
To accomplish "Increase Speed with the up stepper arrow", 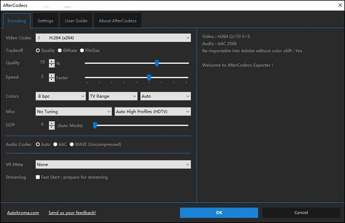I will click(52, 76).
